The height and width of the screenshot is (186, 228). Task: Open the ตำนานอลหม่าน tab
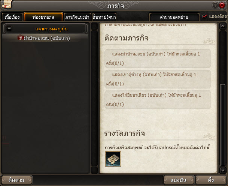coord(174,17)
